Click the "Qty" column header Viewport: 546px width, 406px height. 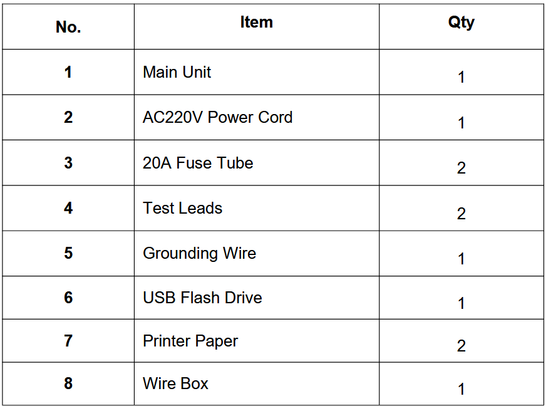click(461, 23)
